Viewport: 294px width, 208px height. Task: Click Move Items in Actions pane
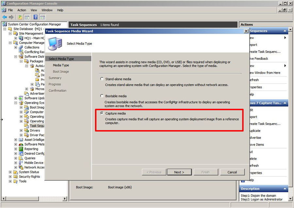click(257, 145)
